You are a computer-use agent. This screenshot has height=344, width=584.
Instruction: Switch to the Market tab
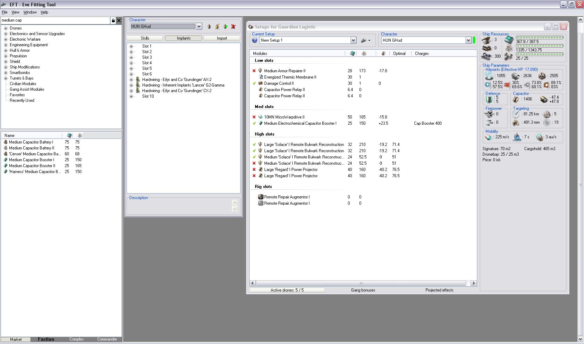pyautogui.click(x=16, y=339)
